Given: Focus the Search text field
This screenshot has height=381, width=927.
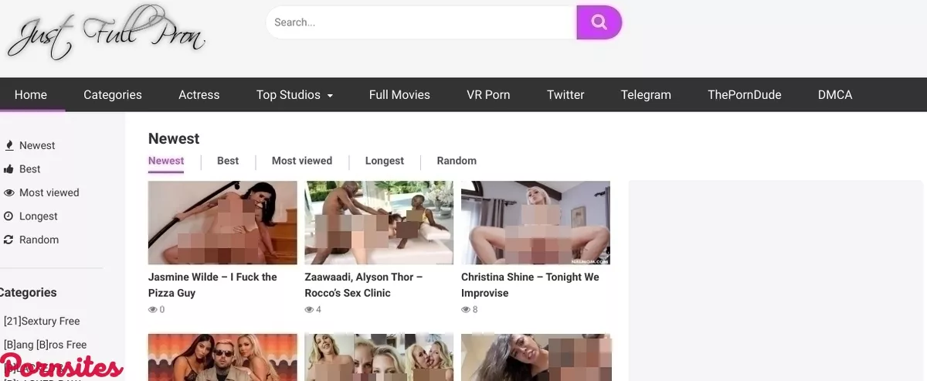Looking at the screenshot, I should tap(421, 22).
